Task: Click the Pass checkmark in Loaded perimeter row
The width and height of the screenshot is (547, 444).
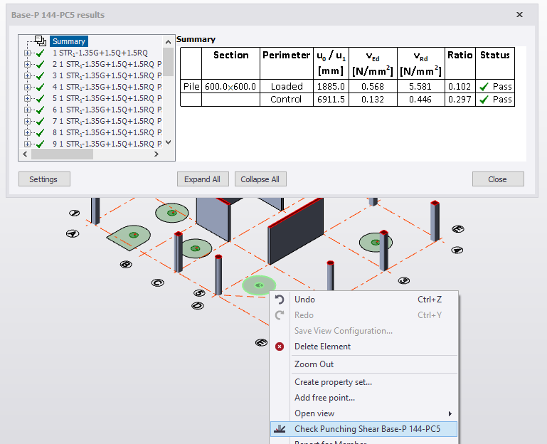Action: [484, 87]
